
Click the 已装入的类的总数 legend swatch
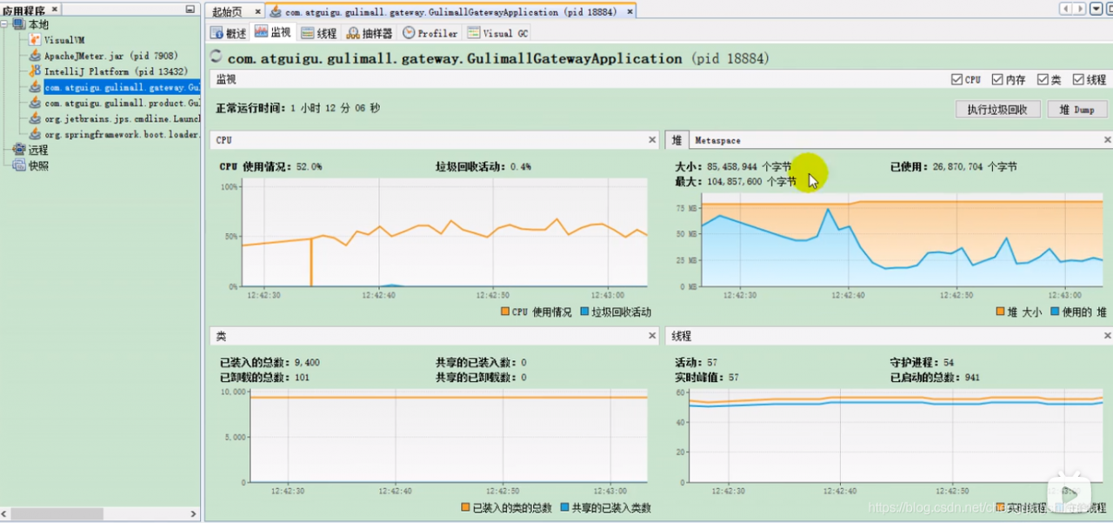465,507
